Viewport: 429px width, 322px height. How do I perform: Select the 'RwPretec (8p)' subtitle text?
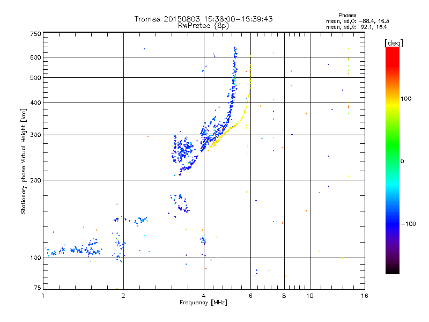point(203,26)
